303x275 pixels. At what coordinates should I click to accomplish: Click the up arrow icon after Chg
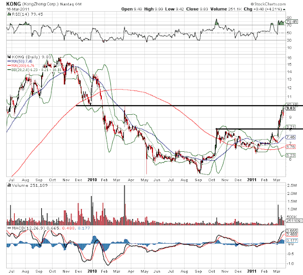click(284, 9)
